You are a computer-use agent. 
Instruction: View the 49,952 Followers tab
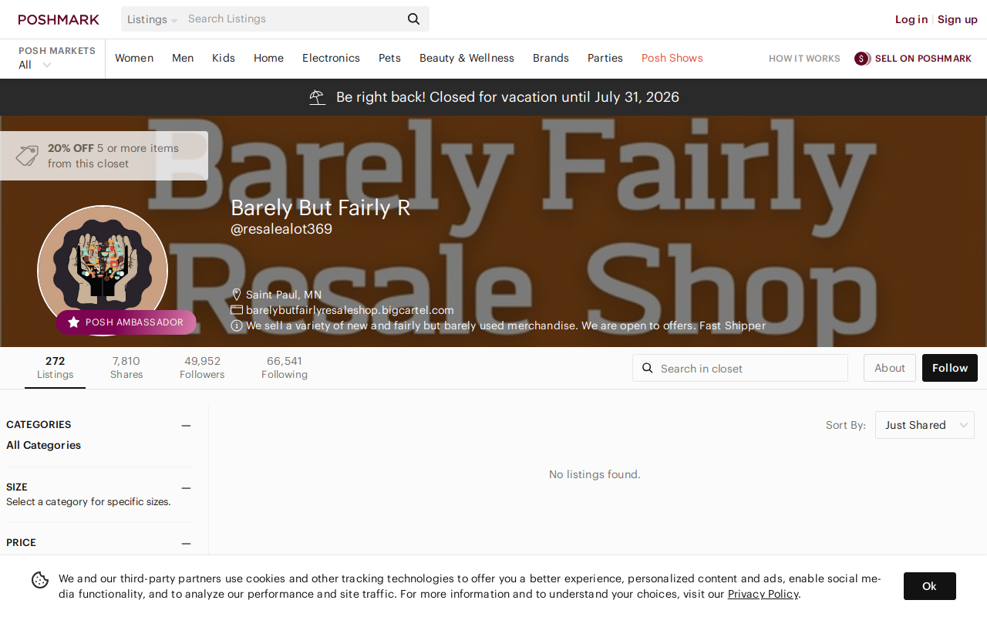[202, 368]
